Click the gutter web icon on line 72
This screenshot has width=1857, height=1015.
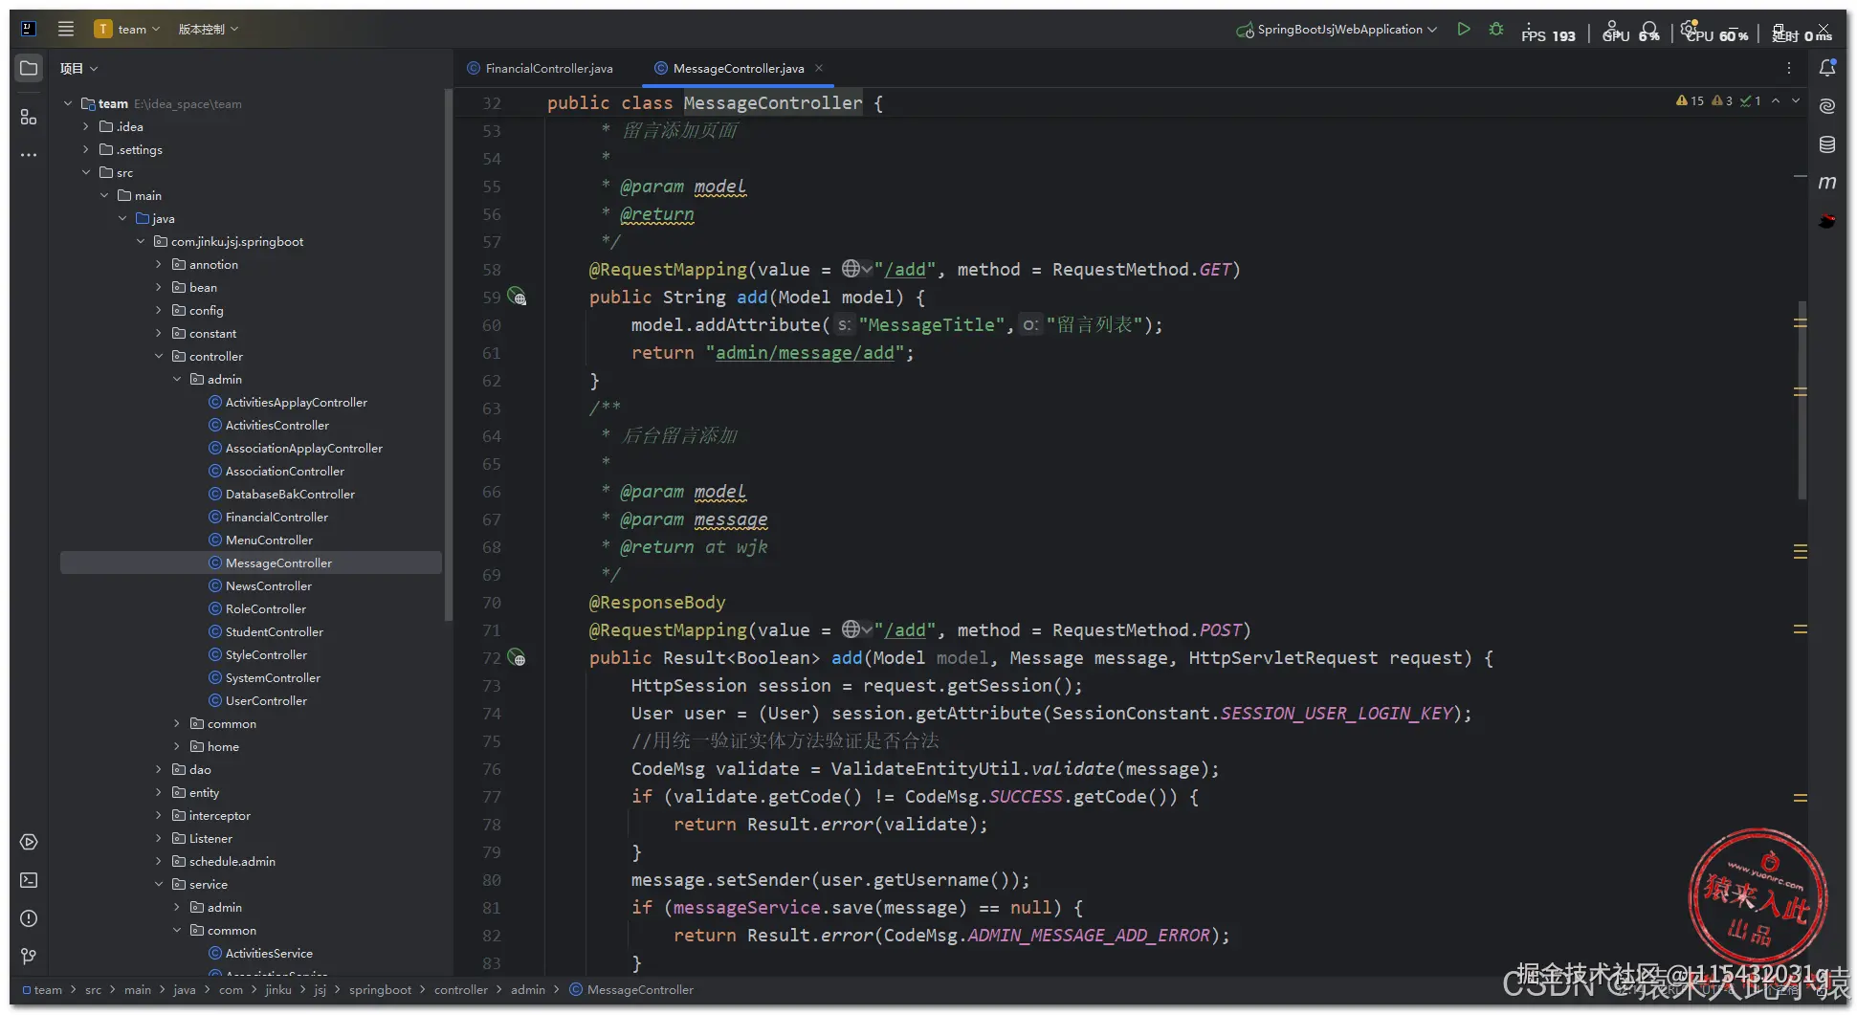point(517,657)
